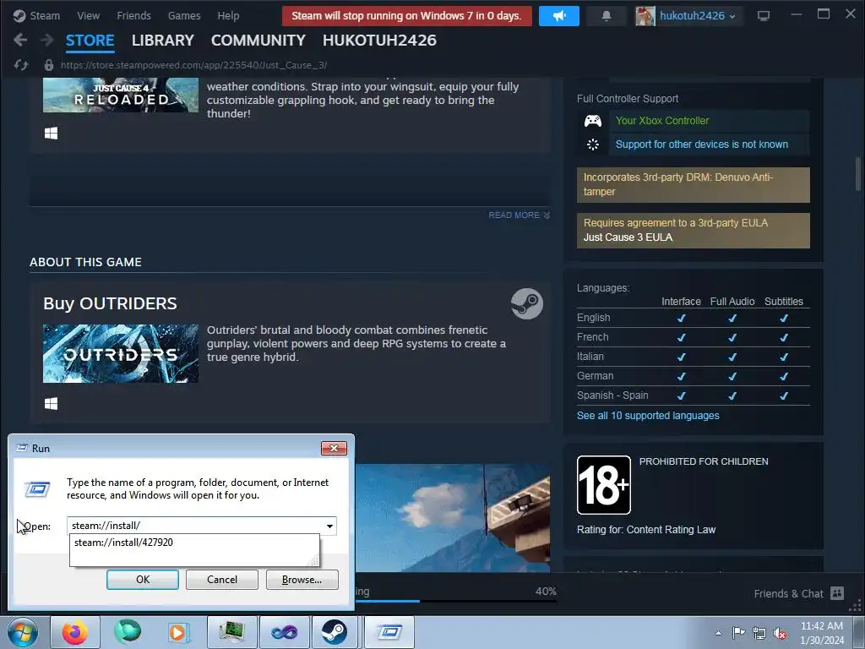Go forward with the right arrow
The image size is (865, 649).
(x=47, y=40)
